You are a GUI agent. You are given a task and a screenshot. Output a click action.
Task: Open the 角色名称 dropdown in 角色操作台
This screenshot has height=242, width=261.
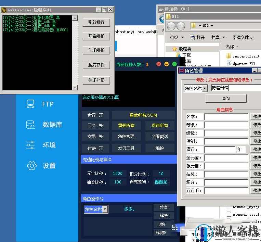point(105,209)
